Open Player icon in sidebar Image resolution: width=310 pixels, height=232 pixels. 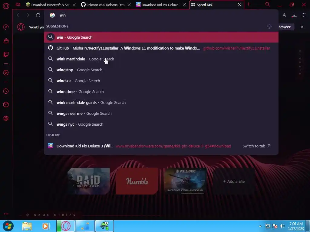click(x=6, y=73)
